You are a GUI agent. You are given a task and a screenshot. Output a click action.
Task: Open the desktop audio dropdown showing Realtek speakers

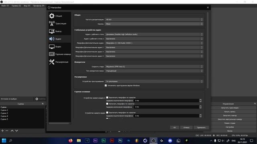coord(154,34)
